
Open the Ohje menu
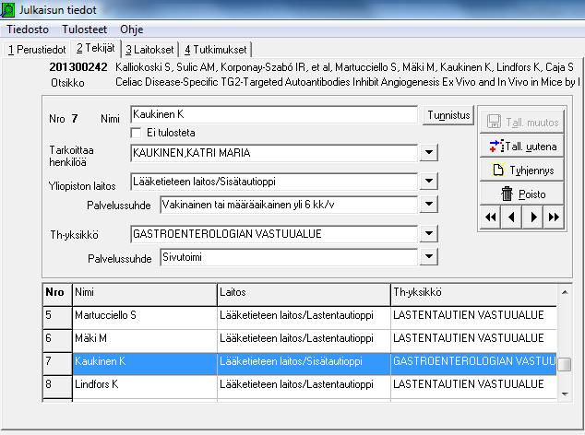(x=131, y=29)
